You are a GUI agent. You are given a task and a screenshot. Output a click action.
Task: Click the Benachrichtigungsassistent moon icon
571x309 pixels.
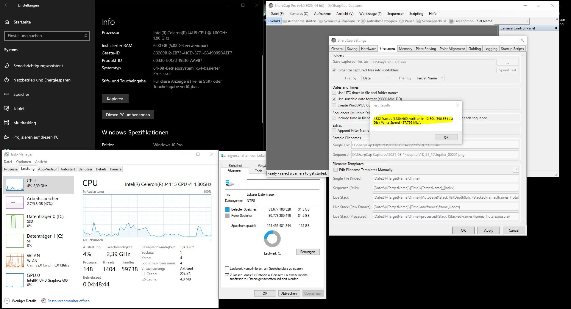tap(7, 66)
